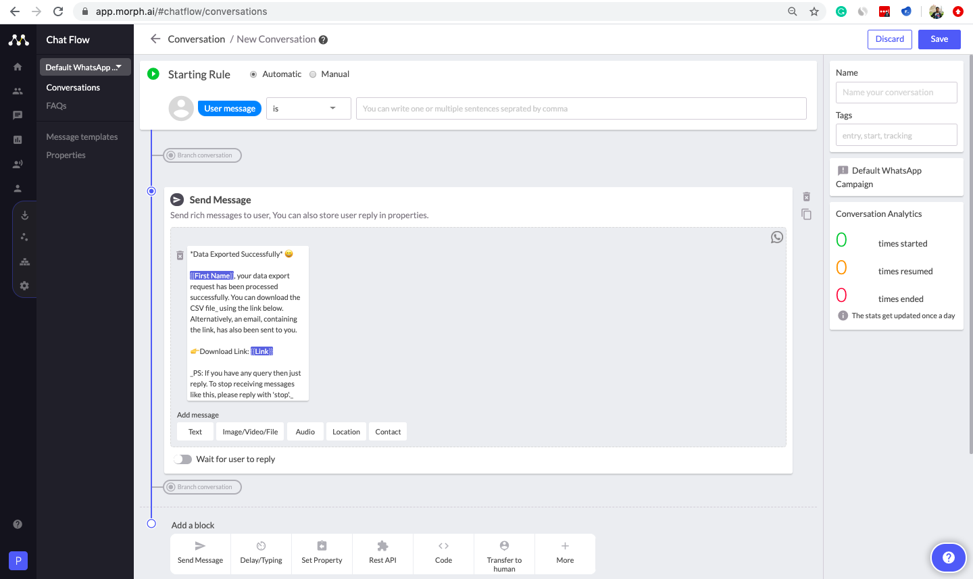Image resolution: width=973 pixels, height=579 pixels.
Task: Click the Conversation breadcrumb link
Action: [197, 39]
